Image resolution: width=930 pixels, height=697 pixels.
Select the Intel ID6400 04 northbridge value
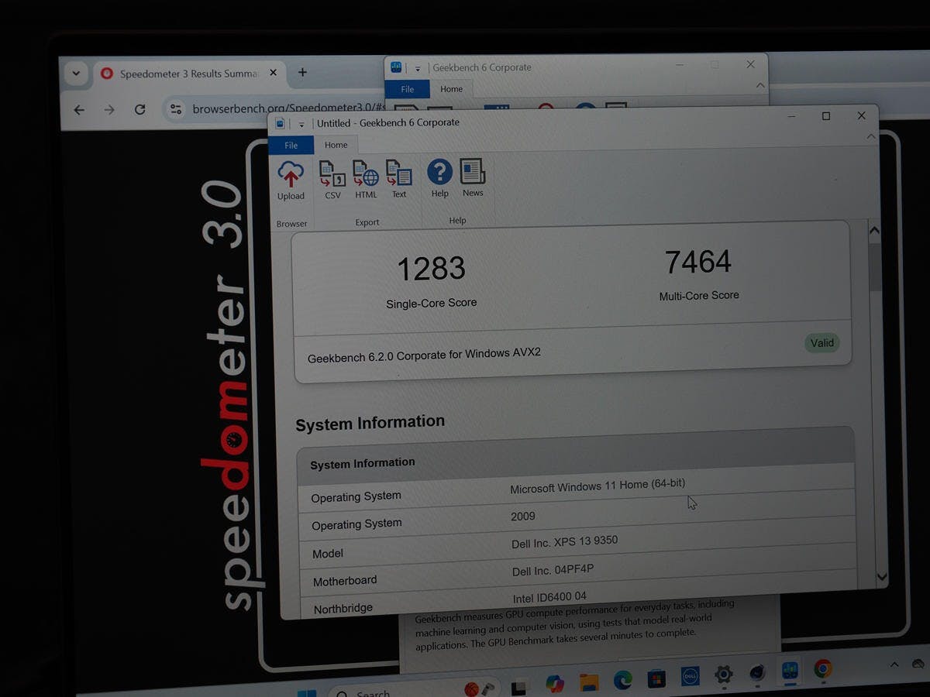[x=549, y=598]
